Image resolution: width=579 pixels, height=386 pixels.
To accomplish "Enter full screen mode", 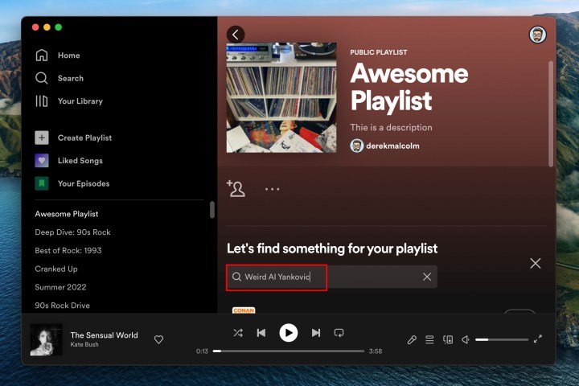I will click(538, 339).
